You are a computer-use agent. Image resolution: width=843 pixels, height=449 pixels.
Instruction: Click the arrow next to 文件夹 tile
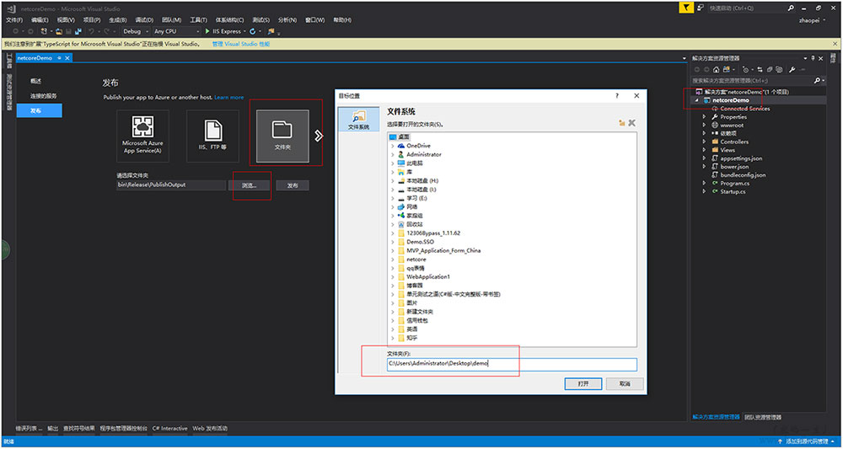point(319,136)
